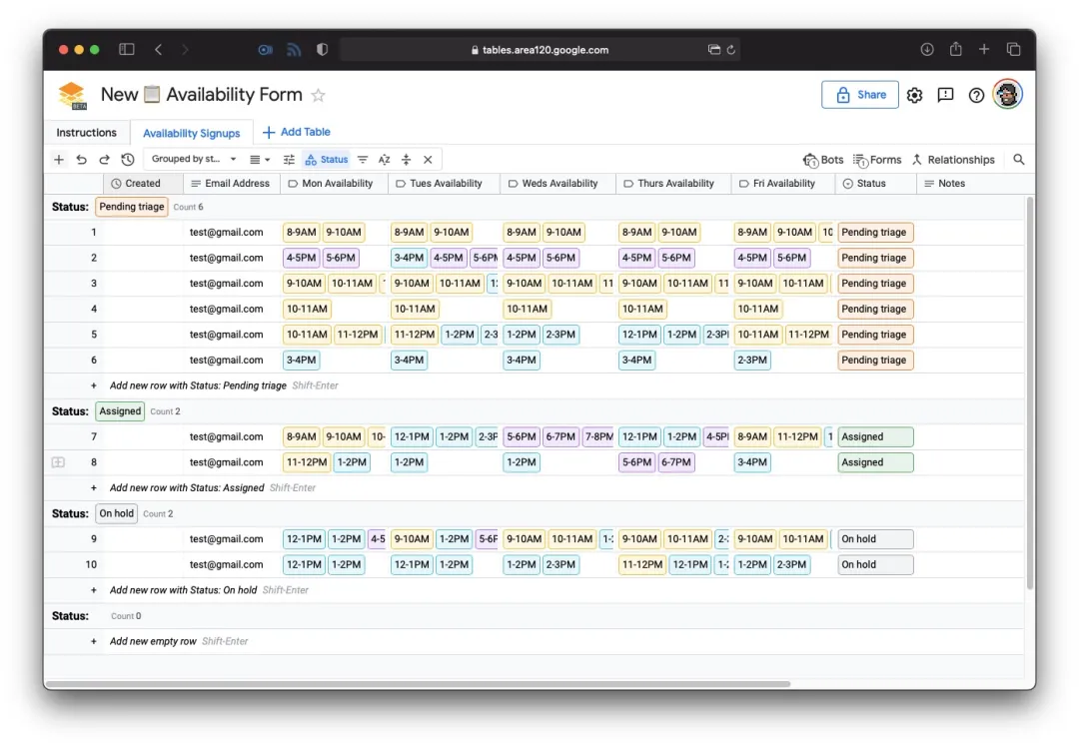Undo last action in the table toolbar
This screenshot has height=747, width=1079.
81,160
